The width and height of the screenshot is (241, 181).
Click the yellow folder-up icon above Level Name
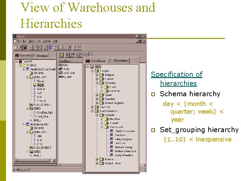tap(61, 55)
